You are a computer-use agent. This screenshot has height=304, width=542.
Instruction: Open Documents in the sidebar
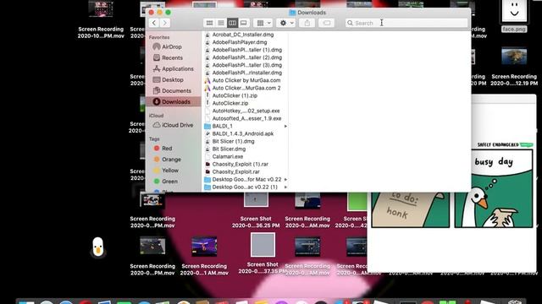tap(173, 90)
